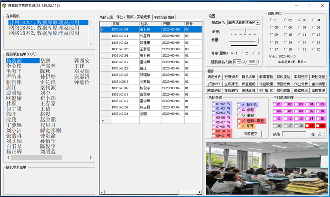Click the row selector arrow beside 1833140101

(102, 29)
